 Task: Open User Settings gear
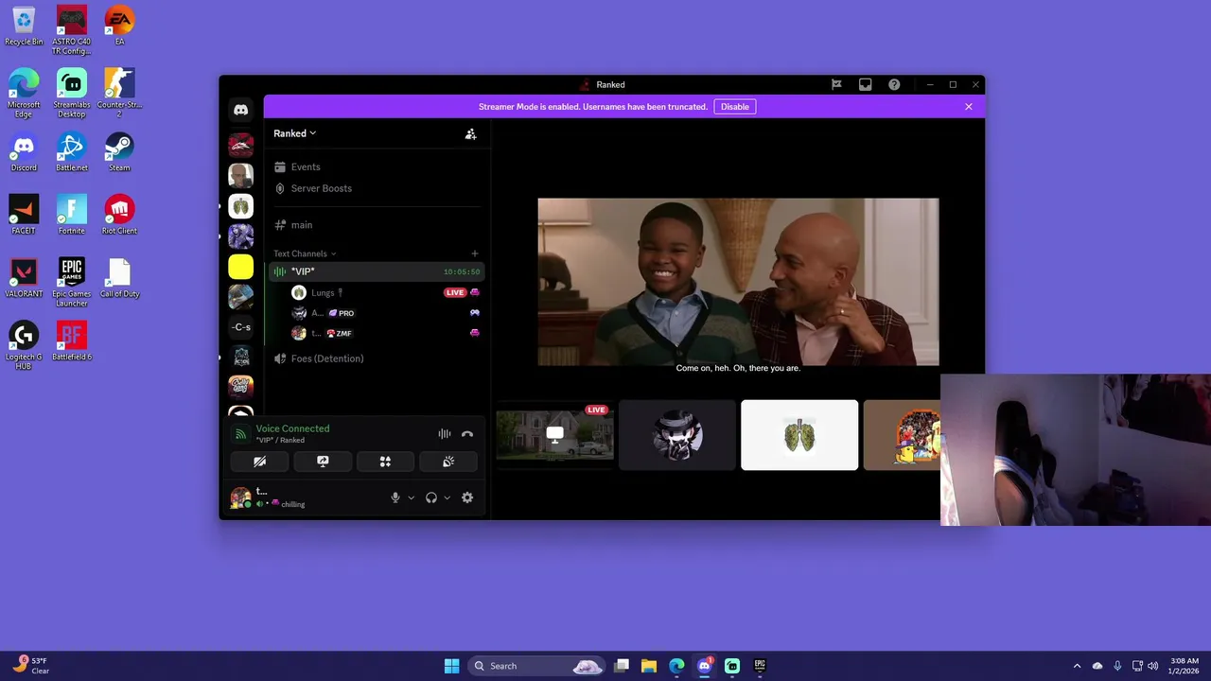tap(467, 498)
